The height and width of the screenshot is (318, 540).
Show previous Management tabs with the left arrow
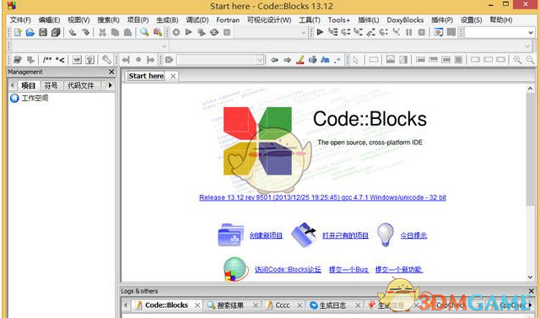[13, 85]
